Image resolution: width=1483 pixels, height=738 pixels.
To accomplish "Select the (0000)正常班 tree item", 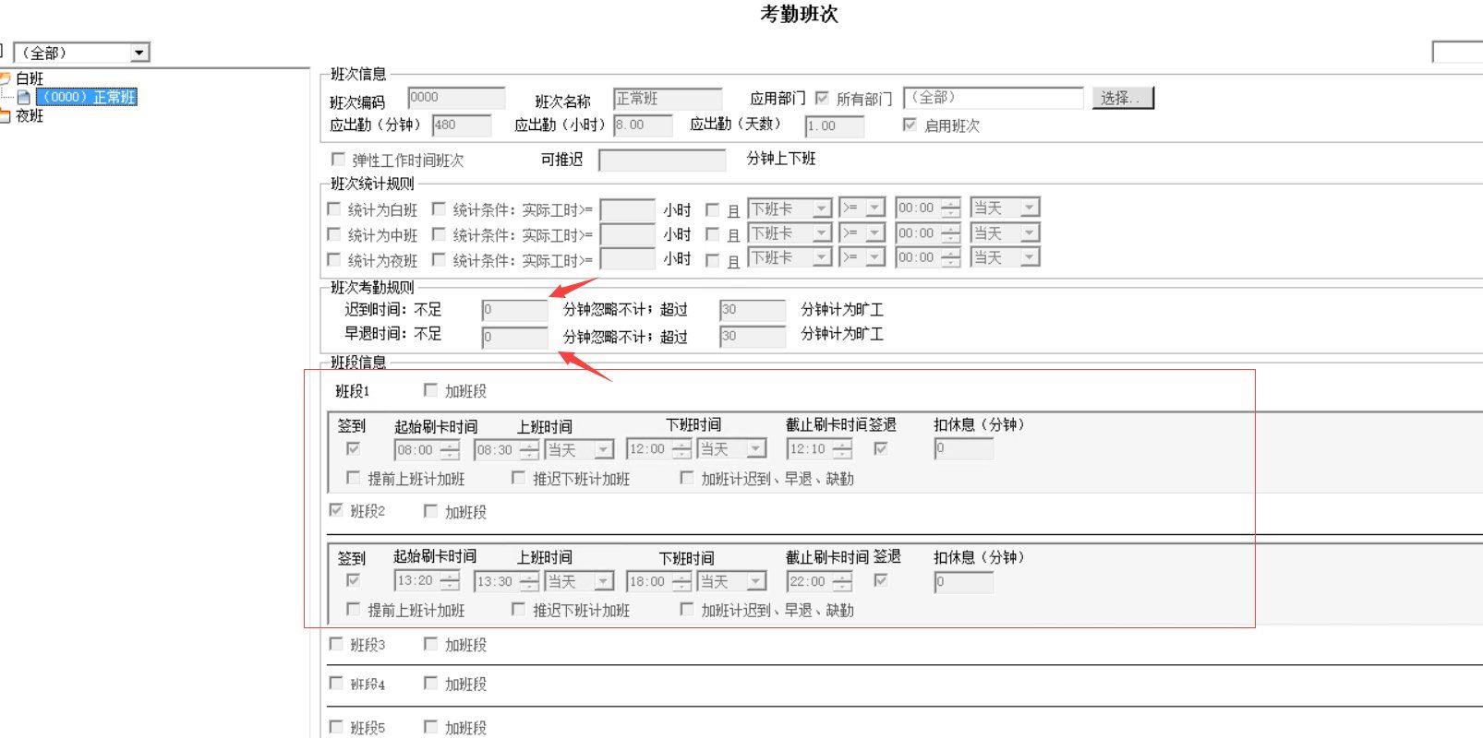I will (x=87, y=97).
